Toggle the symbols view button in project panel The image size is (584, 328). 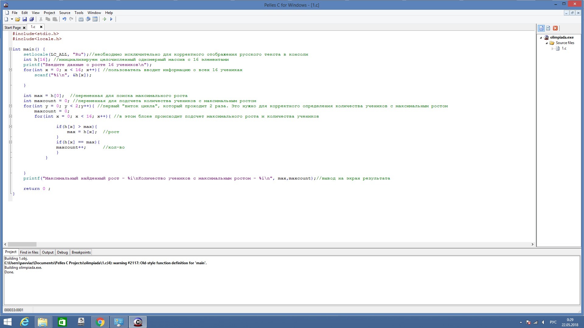tap(548, 28)
